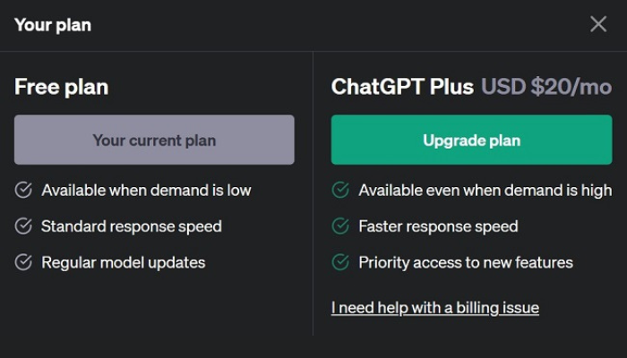Open "I need help with a billing issue" link
This screenshot has width=627, height=358.
click(x=434, y=308)
